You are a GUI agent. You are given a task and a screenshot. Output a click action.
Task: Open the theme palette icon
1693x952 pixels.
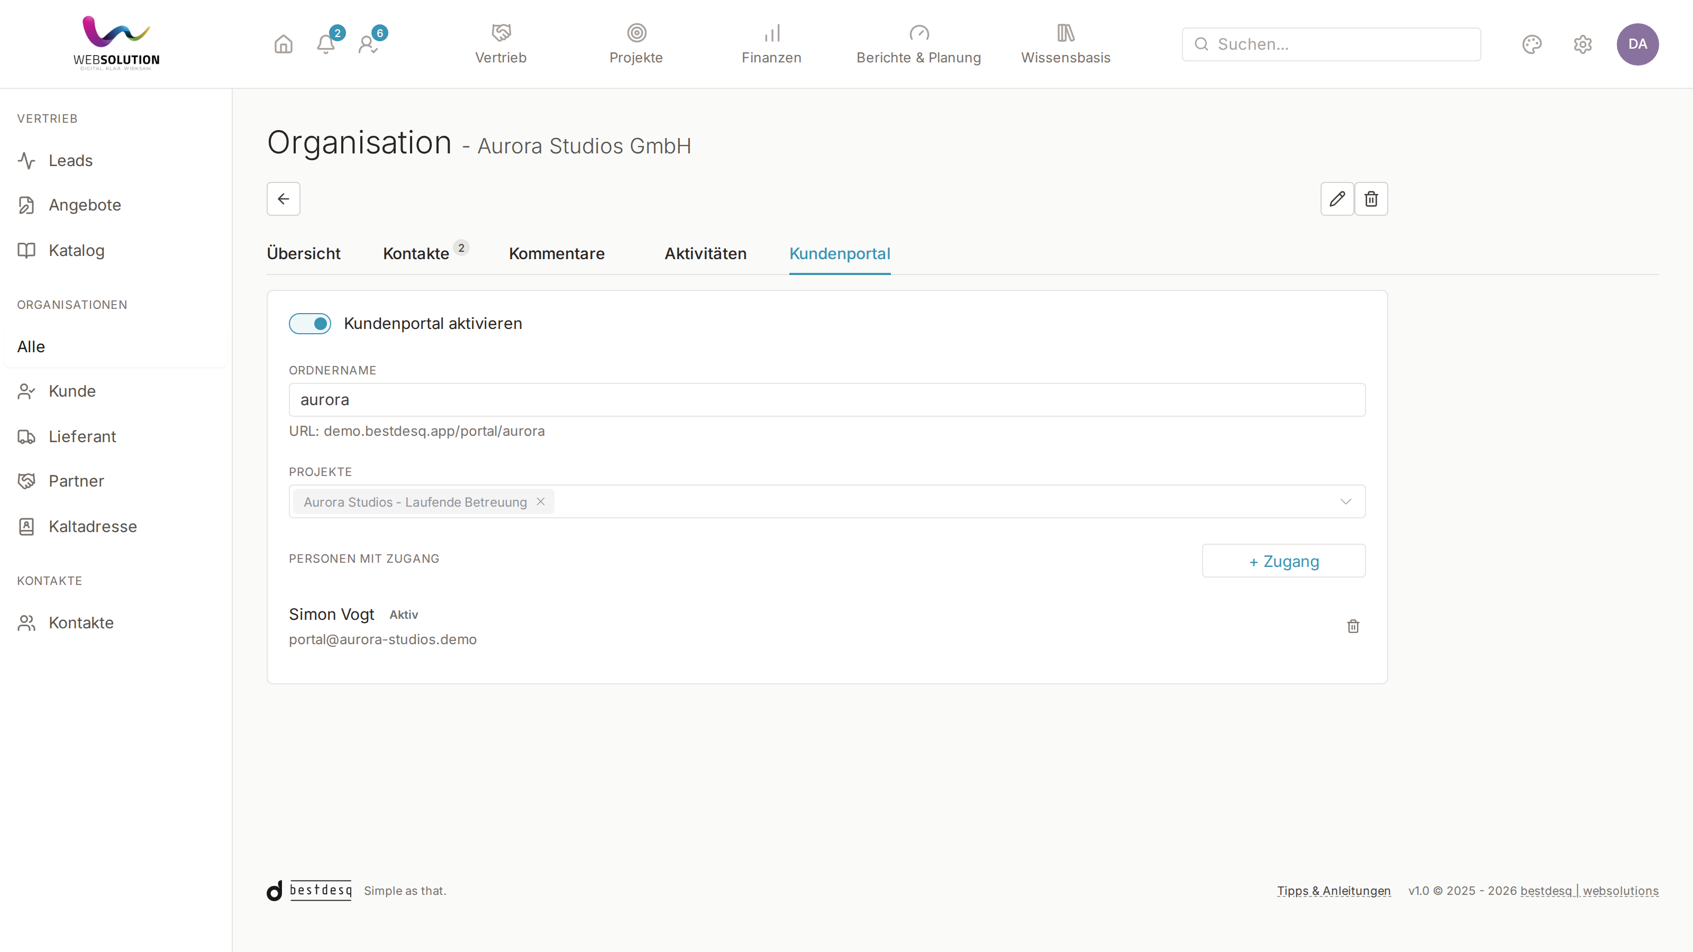click(x=1532, y=44)
